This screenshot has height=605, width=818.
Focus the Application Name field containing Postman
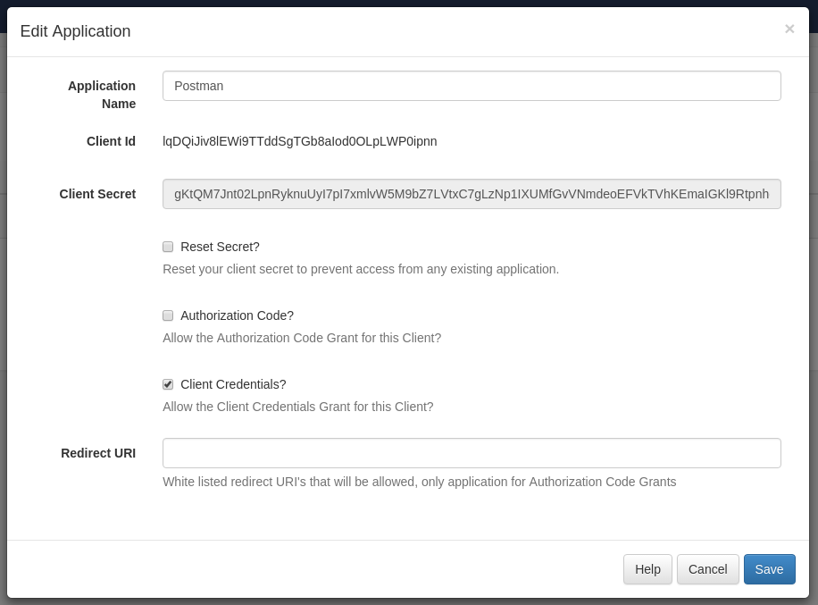472,86
